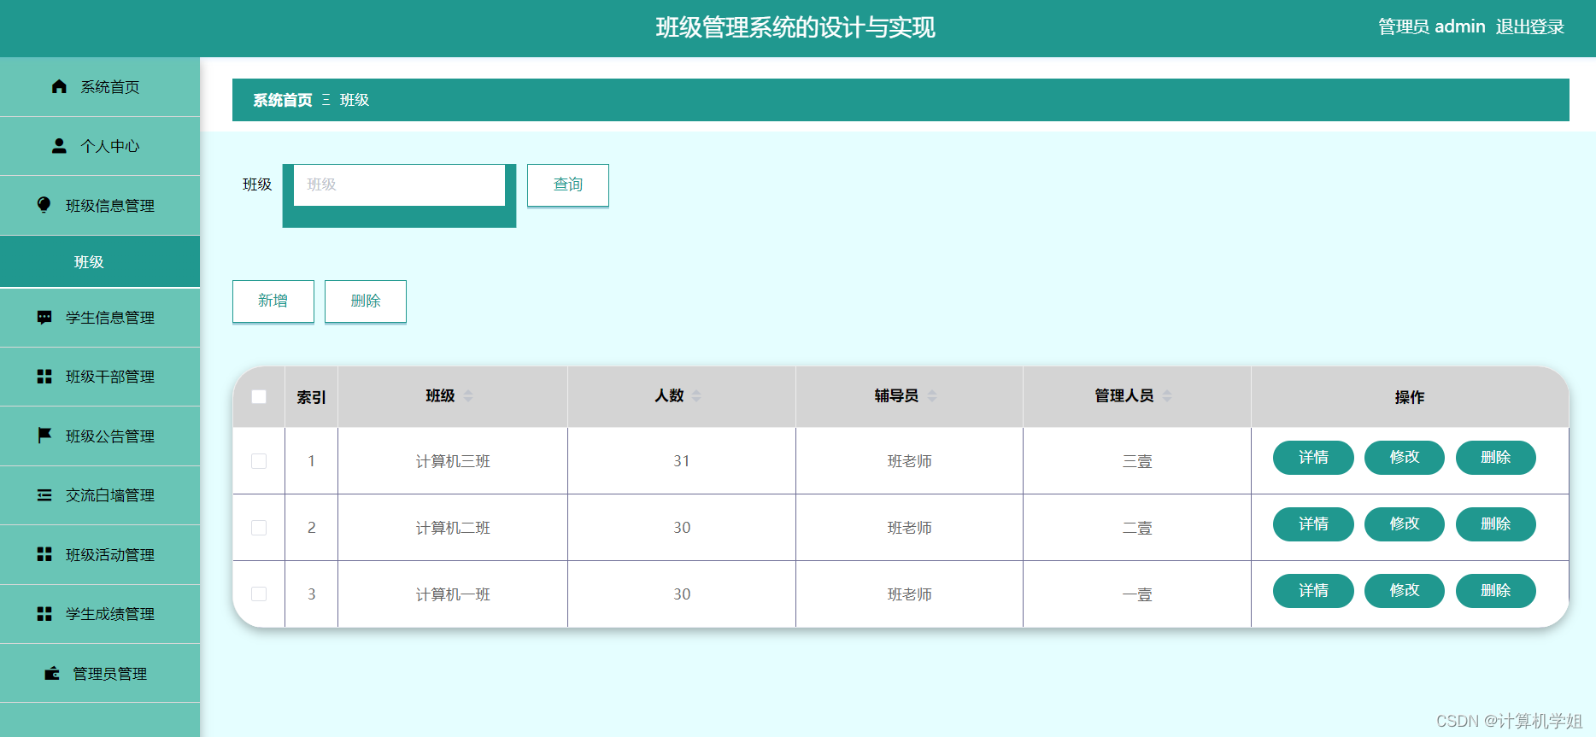Click 管理人员 cell 二壹
The image size is (1596, 737).
coord(1137,528)
